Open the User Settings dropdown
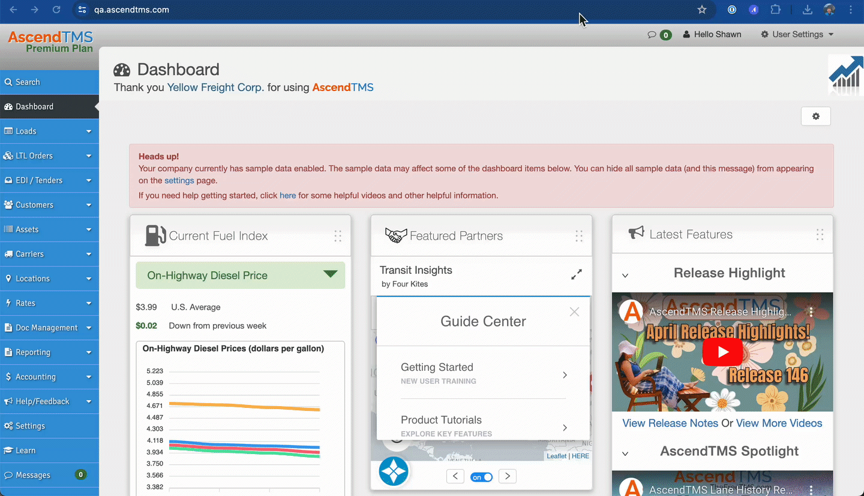Viewport: 864px width, 496px height. [x=797, y=35]
